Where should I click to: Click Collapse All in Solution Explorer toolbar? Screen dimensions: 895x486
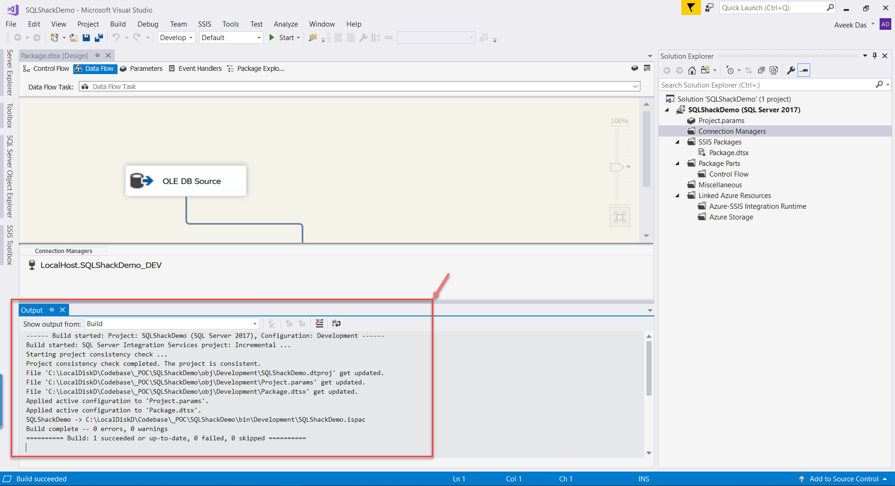(761, 70)
